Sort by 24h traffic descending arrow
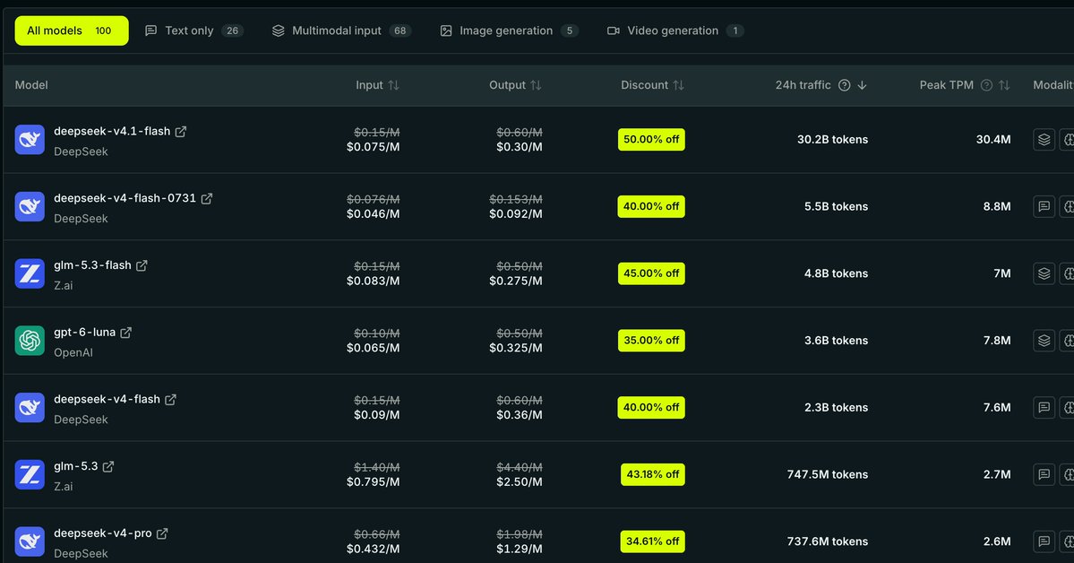 point(863,85)
